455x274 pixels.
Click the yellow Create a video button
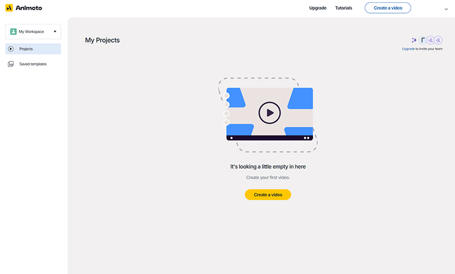268,194
